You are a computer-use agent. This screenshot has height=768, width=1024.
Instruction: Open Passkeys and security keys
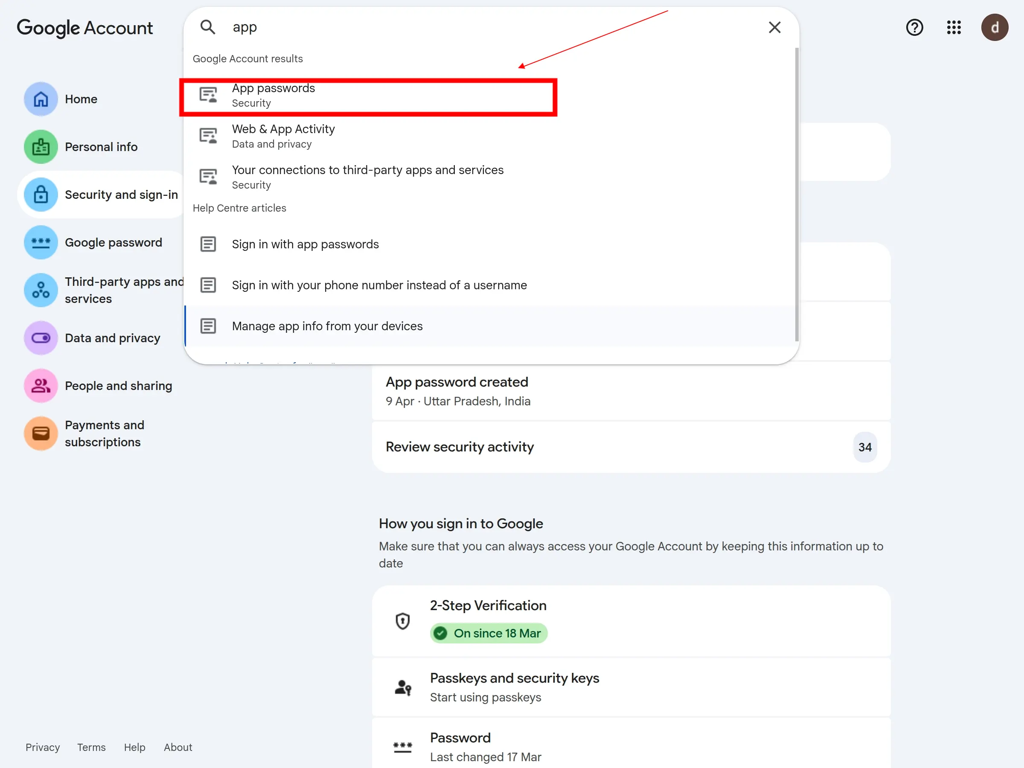631,687
